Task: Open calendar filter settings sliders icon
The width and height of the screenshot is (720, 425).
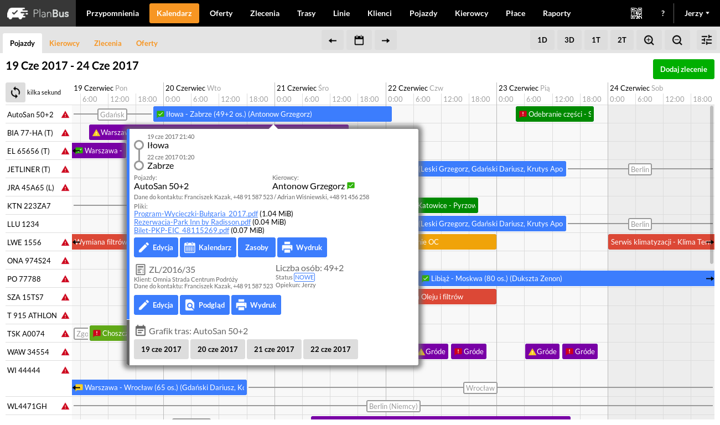Action: click(707, 40)
